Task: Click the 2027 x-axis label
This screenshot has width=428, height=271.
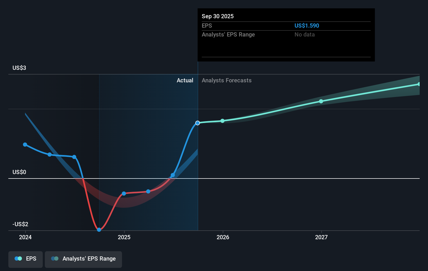Action: coord(321,237)
